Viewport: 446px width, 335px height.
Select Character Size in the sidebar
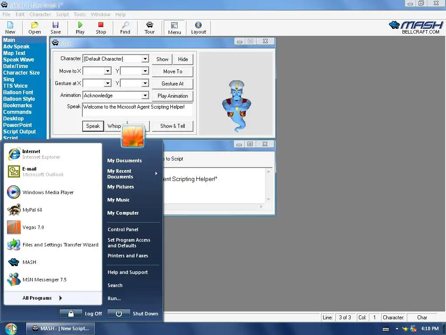[21, 73]
